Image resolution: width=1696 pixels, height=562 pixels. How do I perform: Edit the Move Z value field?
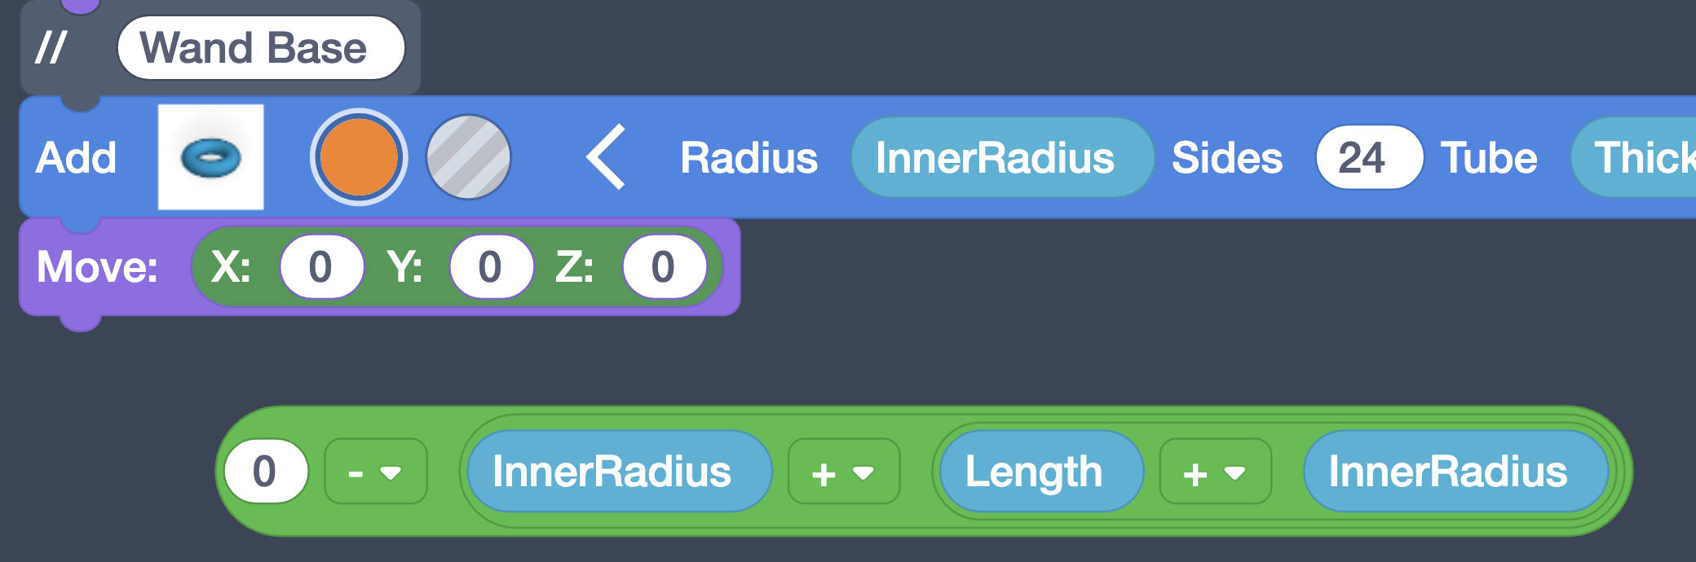tap(663, 267)
